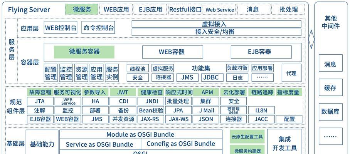Select the '资源管理' box

click(81, 73)
